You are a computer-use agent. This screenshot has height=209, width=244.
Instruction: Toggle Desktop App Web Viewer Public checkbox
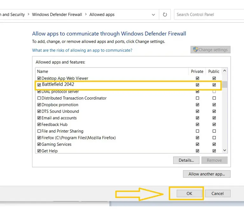point(214,78)
